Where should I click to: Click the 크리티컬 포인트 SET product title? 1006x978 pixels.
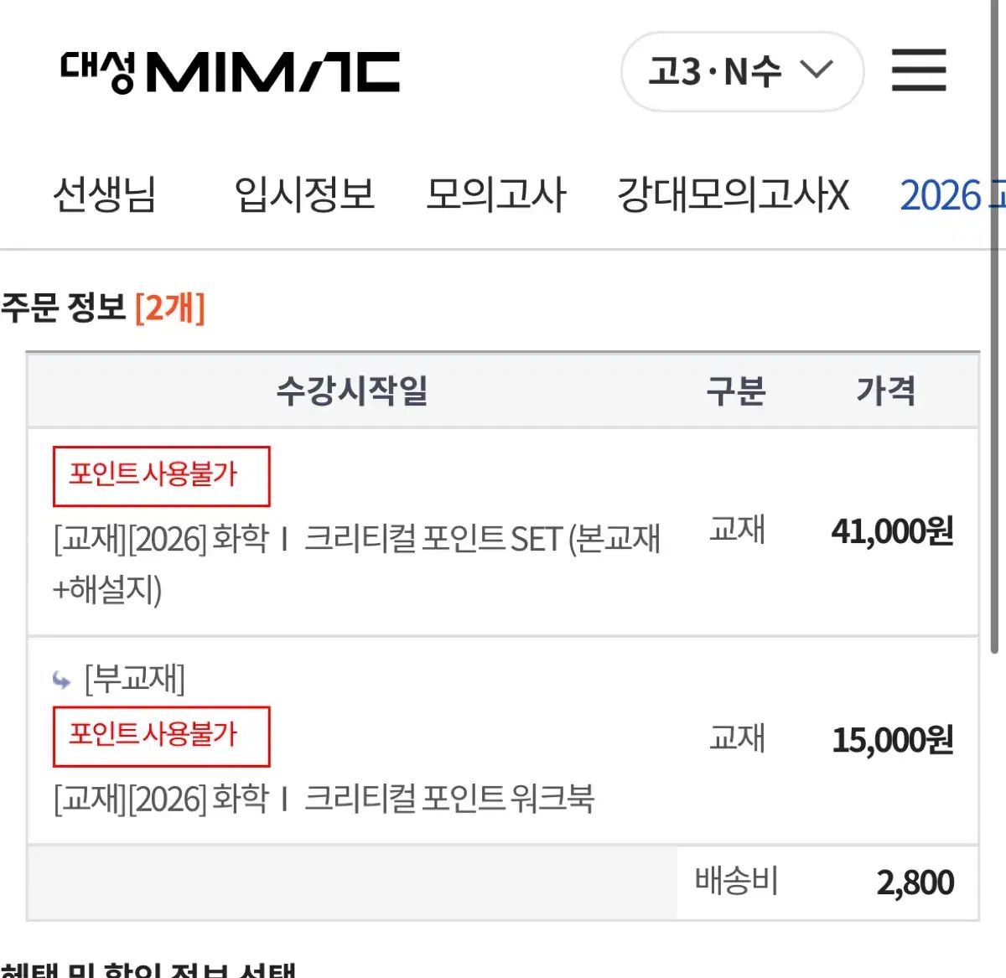pos(357,563)
